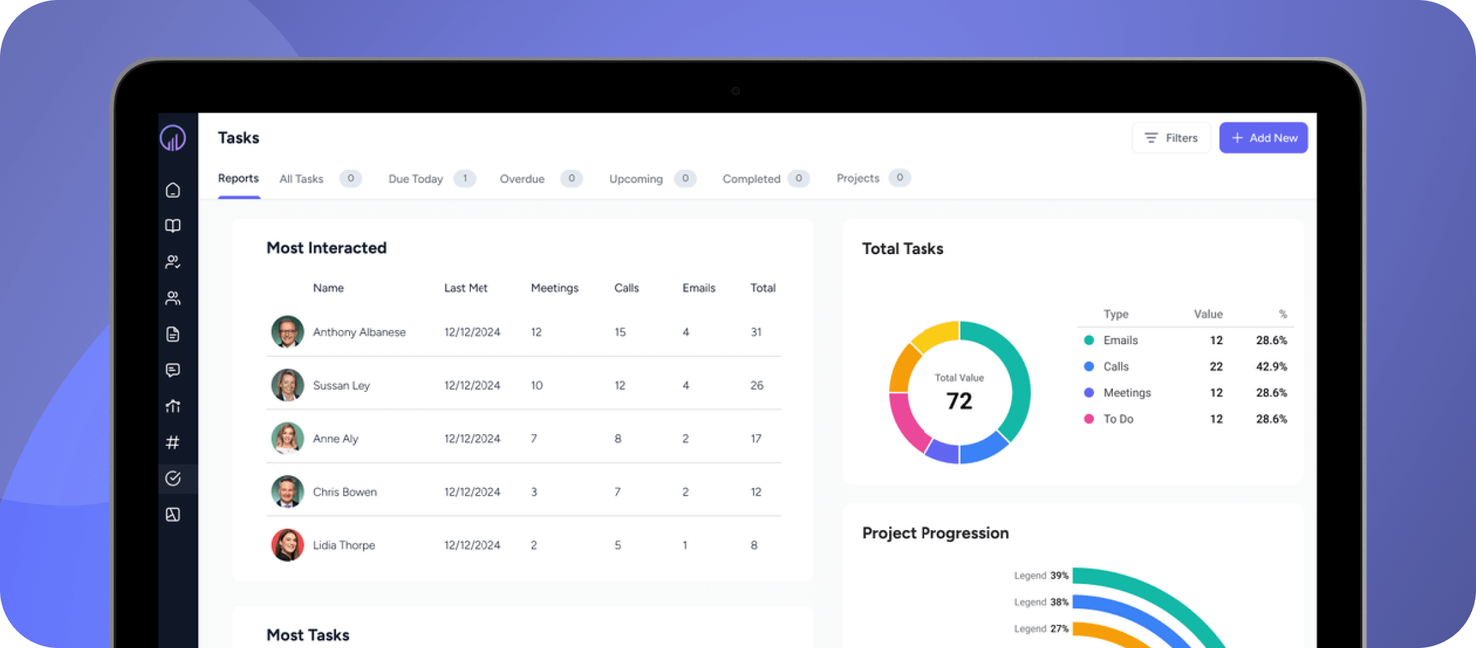The width and height of the screenshot is (1476, 648).
Task: Click the Project Progression heading
Action: pos(935,533)
